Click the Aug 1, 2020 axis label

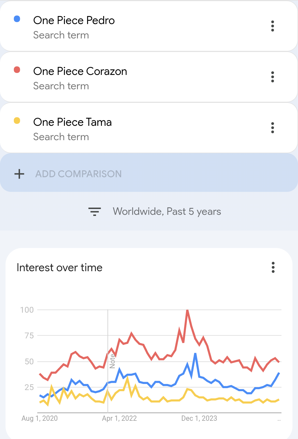click(x=39, y=418)
